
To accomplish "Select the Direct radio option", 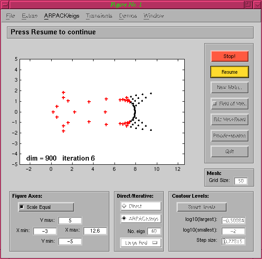I will pyautogui.click(x=141, y=206).
